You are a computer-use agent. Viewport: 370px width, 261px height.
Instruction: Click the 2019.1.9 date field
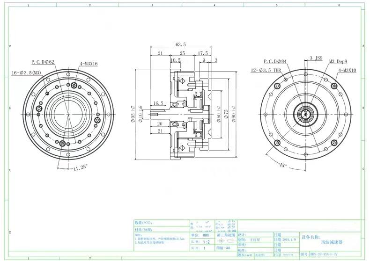click(x=290, y=239)
